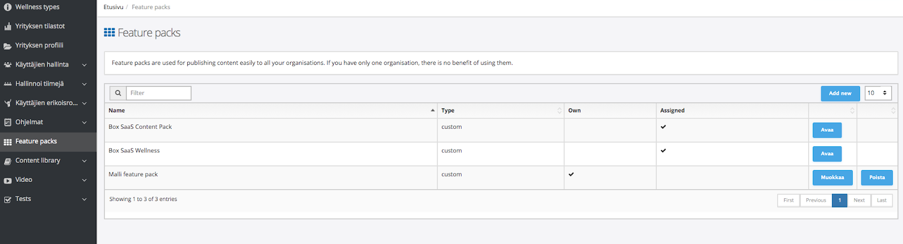Open Yrityksen tilastot bar chart icon
903x244 pixels.
7,27
